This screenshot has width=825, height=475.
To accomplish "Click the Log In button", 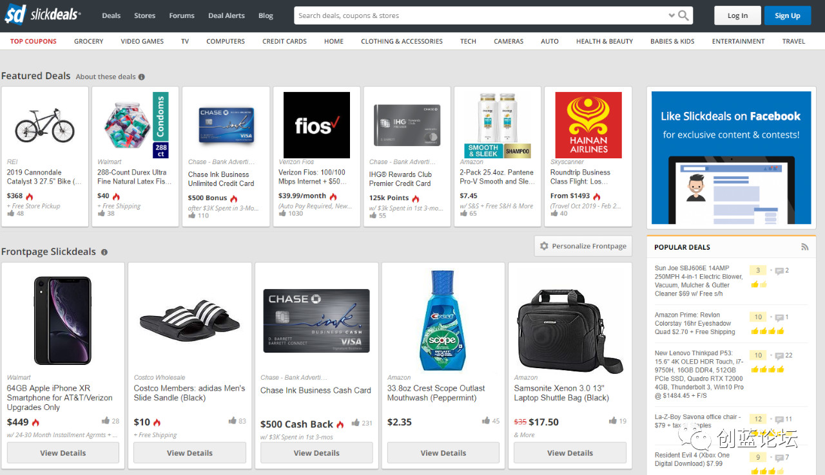I will pyautogui.click(x=737, y=15).
